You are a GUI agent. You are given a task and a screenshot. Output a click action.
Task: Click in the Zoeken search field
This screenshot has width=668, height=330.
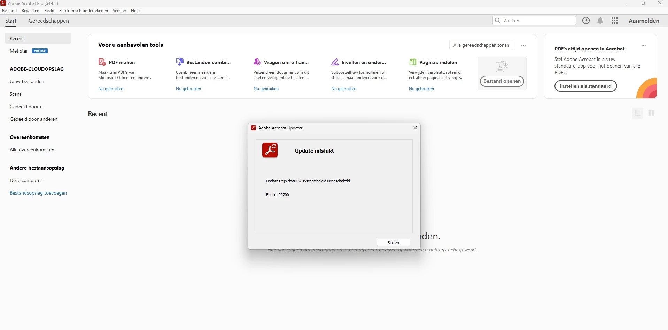click(534, 21)
